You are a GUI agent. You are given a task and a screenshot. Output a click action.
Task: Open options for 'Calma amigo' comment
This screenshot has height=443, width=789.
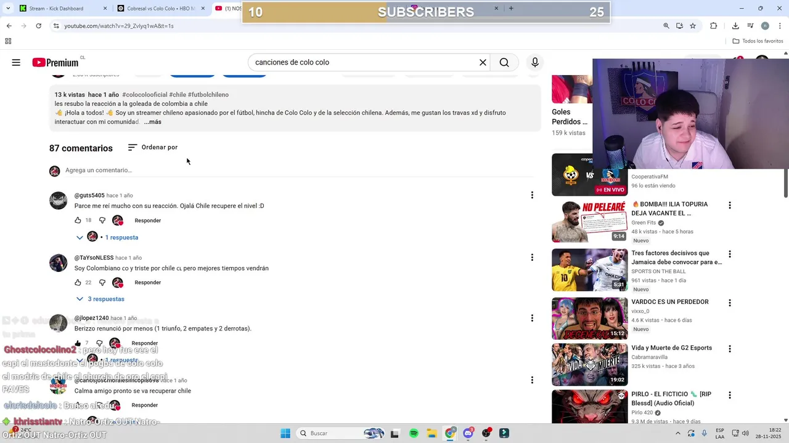[532, 380]
